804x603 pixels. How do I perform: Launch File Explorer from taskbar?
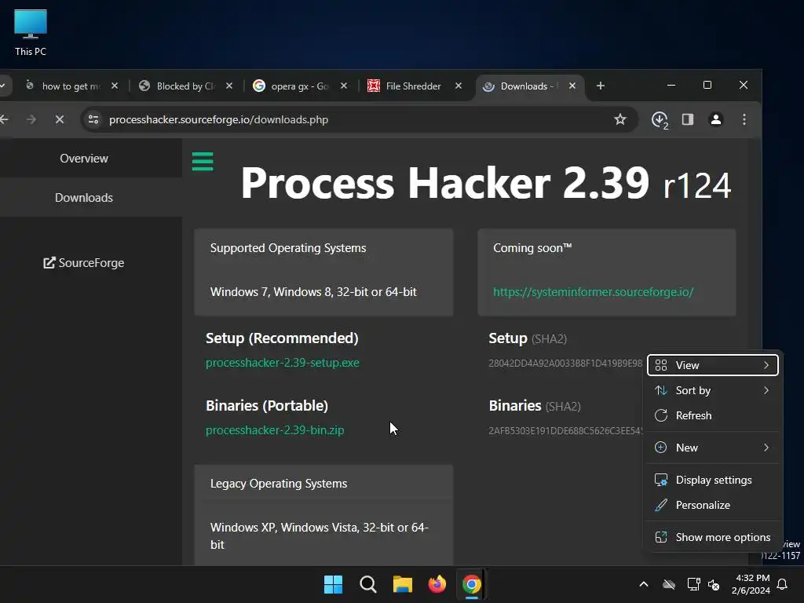point(403,584)
